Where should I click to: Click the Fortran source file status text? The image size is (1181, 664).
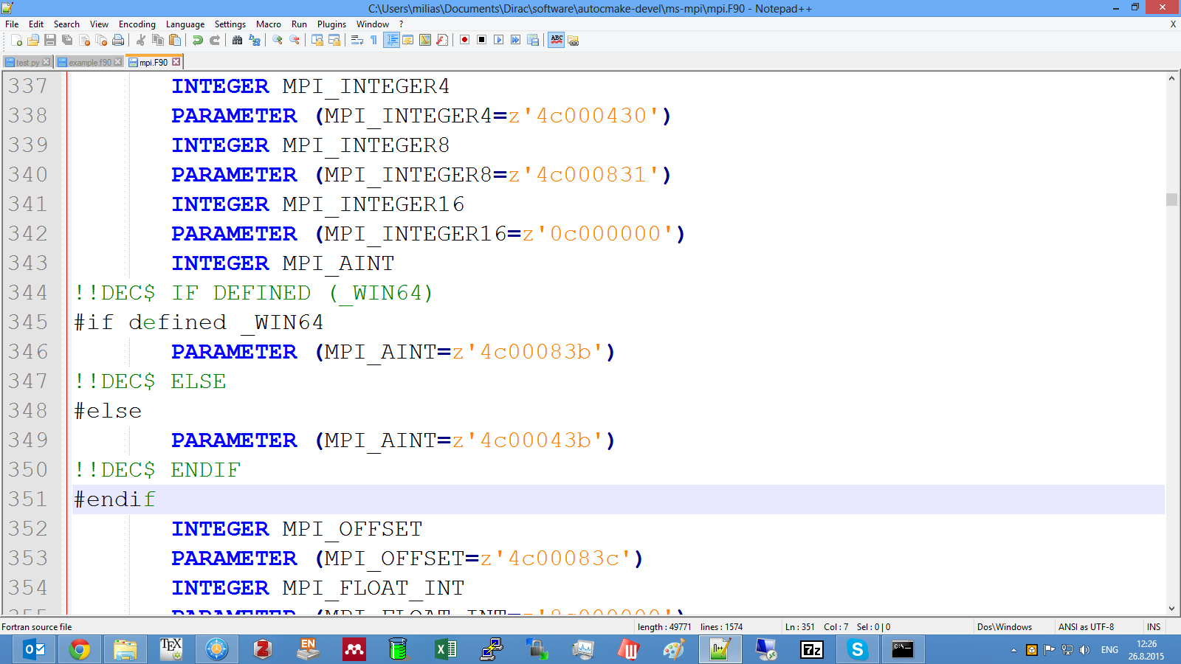(x=37, y=627)
